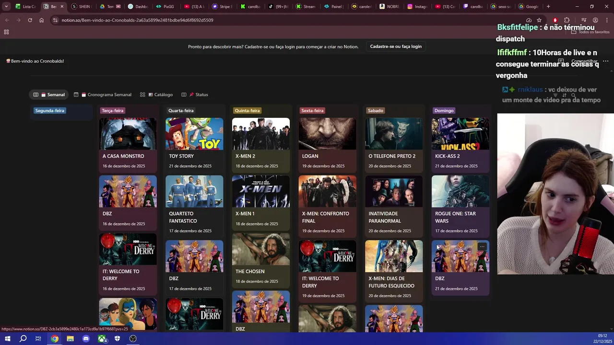Viewport: 614px width, 345px height.
Task: Open OBS Studio from the taskbar
Action: [133, 339]
